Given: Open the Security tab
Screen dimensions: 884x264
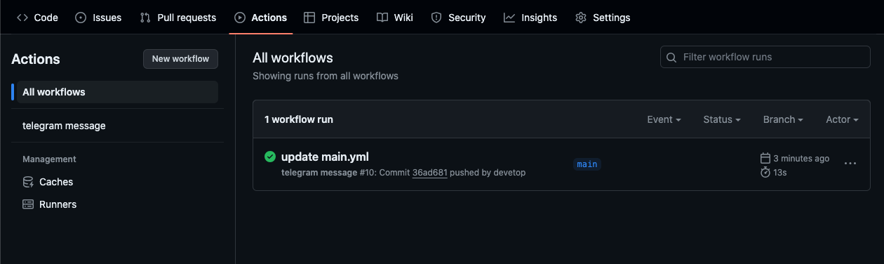Looking at the screenshot, I should [458, 18].
